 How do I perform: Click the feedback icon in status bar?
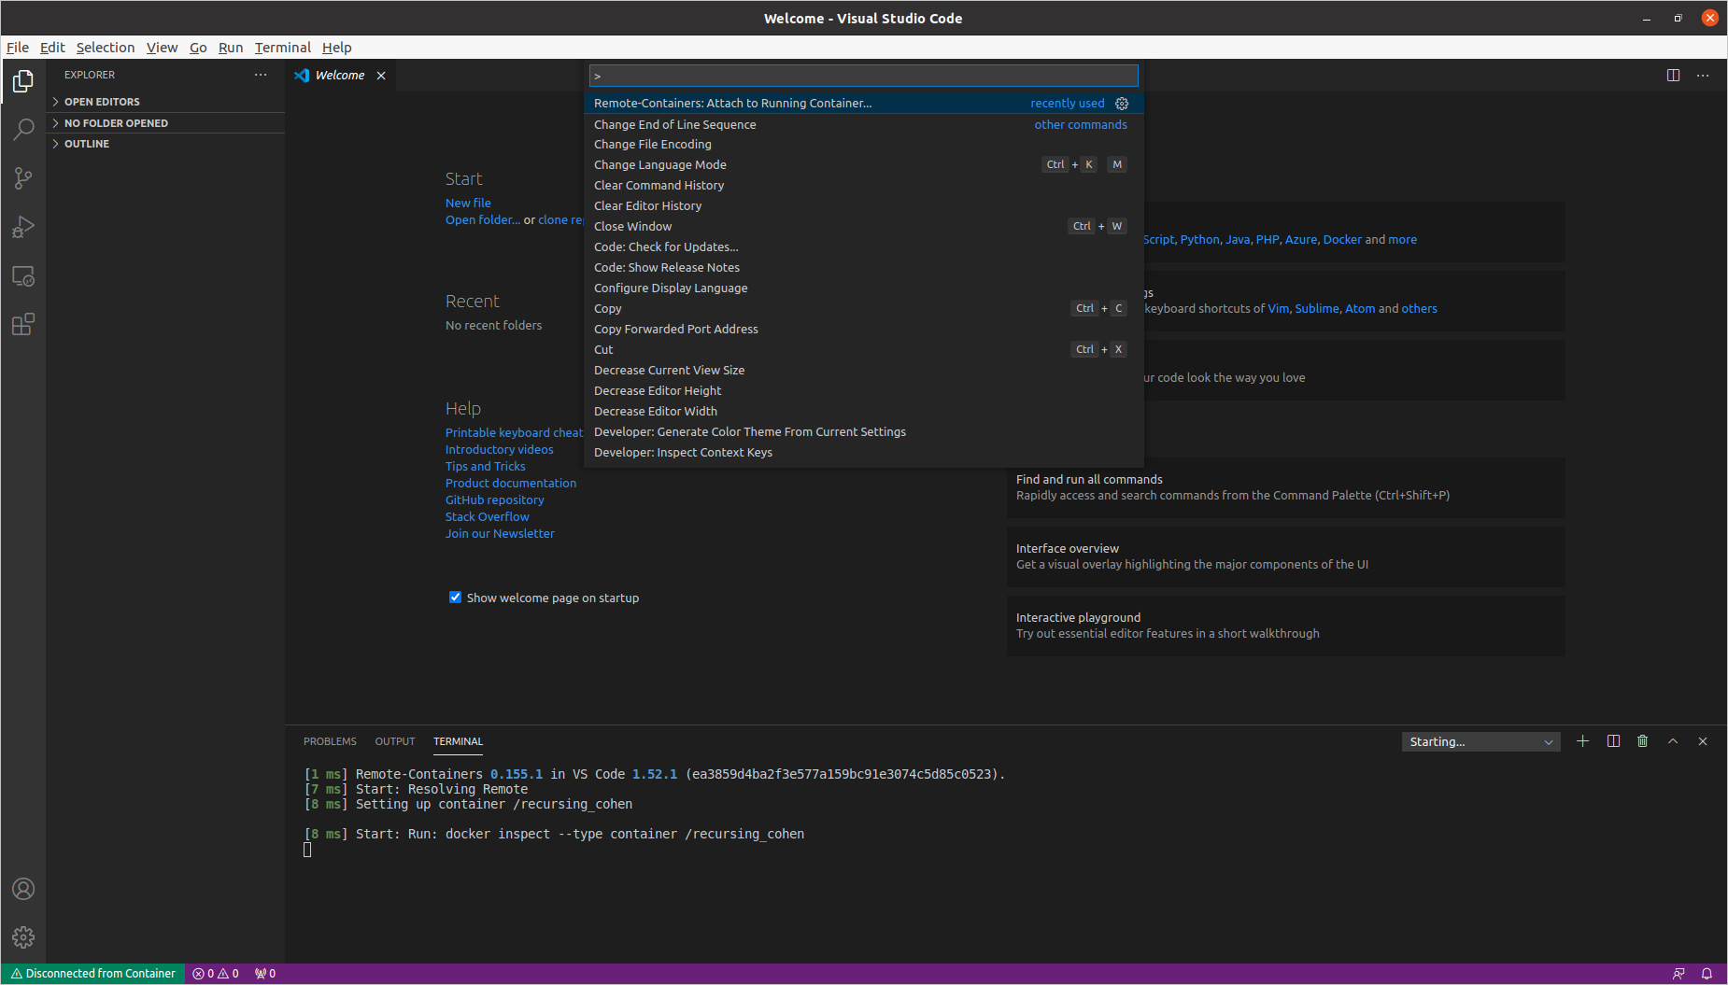pyautogui.click(x=1678, y=974)
